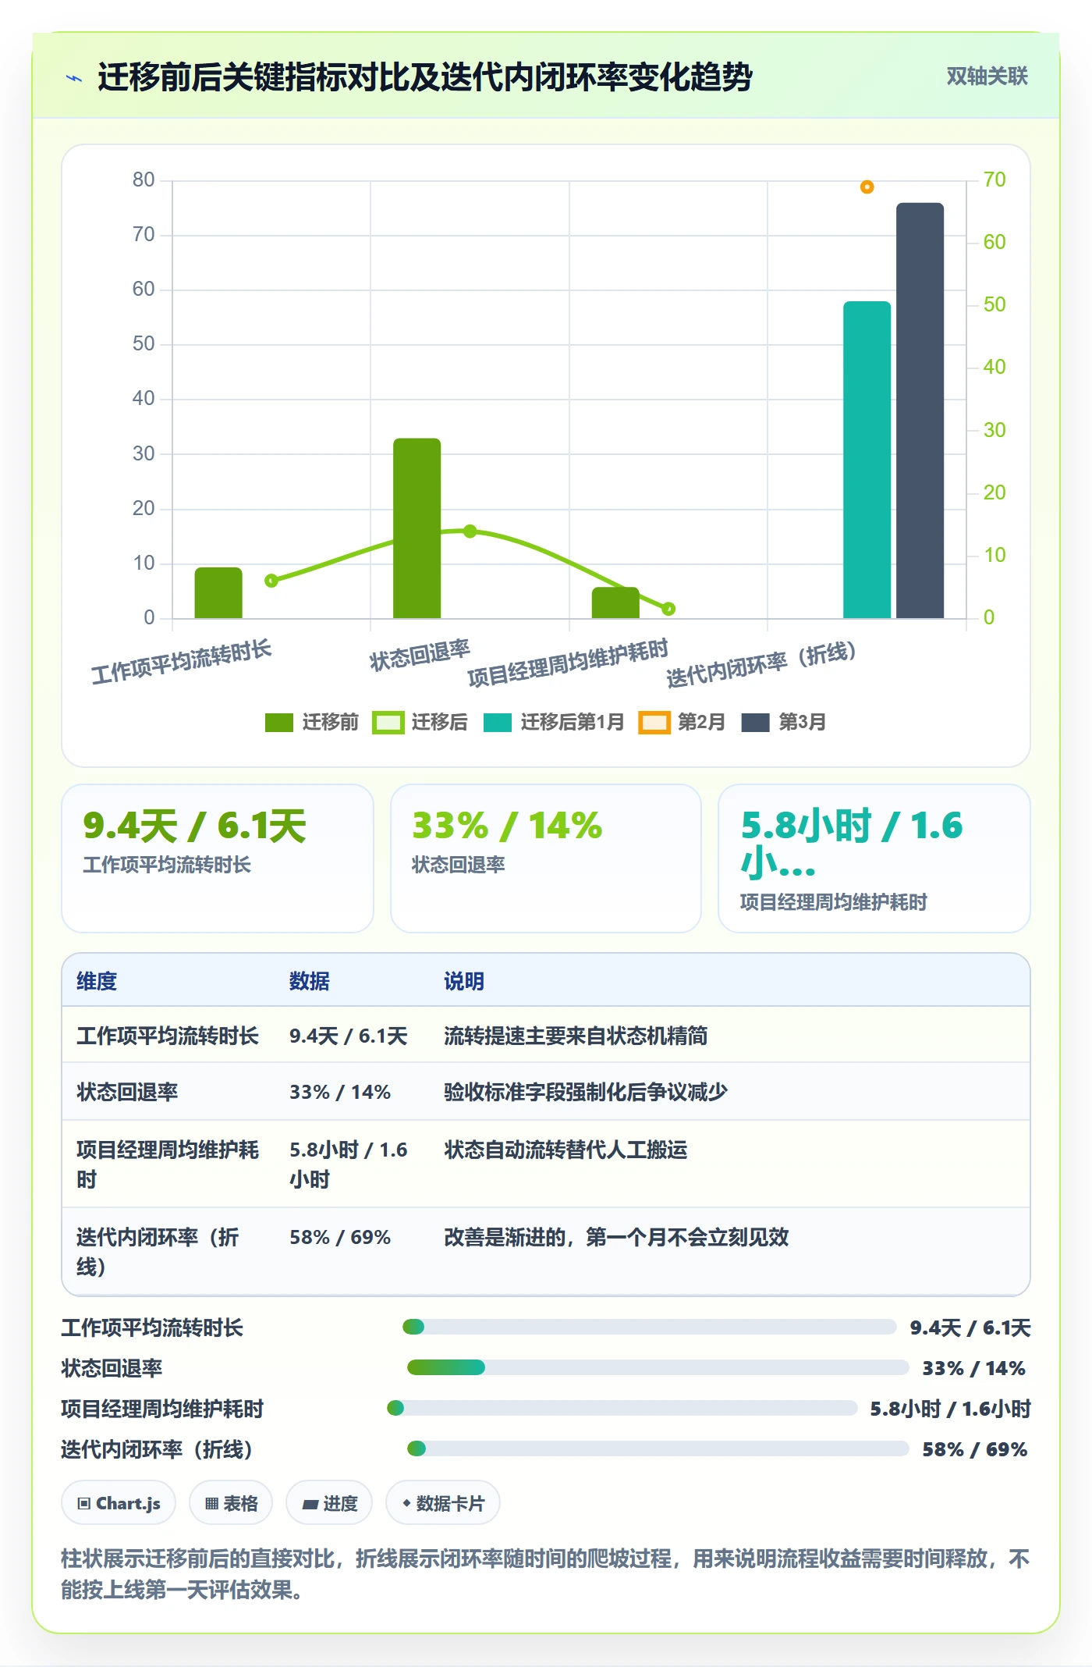
Task: Click the grid icon in 表格 chip
Action: (211, 1504)
